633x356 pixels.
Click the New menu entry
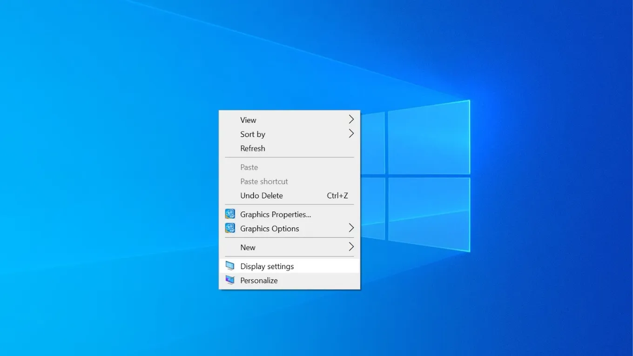248,247
